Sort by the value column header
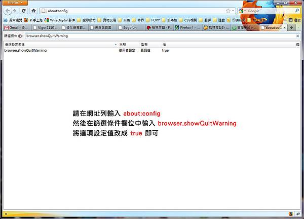304x219 pixels. point(228,45)
